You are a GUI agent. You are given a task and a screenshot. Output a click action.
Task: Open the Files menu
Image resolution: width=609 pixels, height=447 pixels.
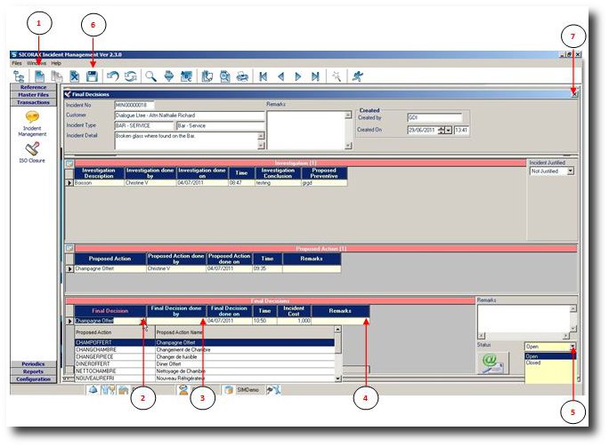pyautogui.click(x=17, y=63)
